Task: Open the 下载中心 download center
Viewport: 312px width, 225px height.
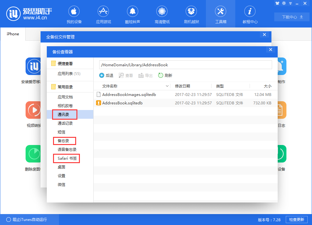Action: 291,17
